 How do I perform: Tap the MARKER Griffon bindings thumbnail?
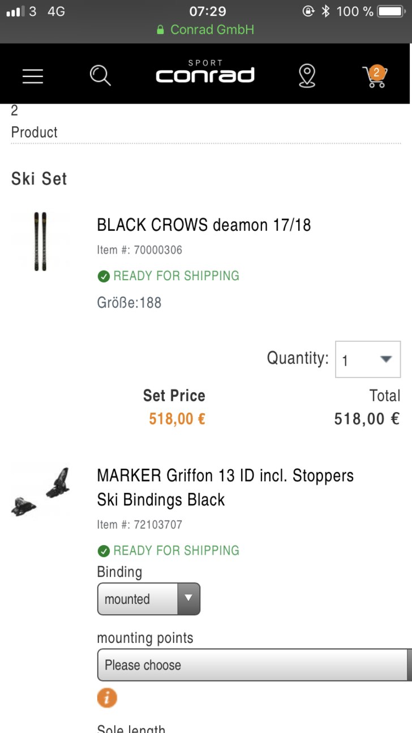point(40,491)
